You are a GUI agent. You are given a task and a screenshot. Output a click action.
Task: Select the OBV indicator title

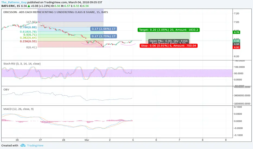[6, 90]
